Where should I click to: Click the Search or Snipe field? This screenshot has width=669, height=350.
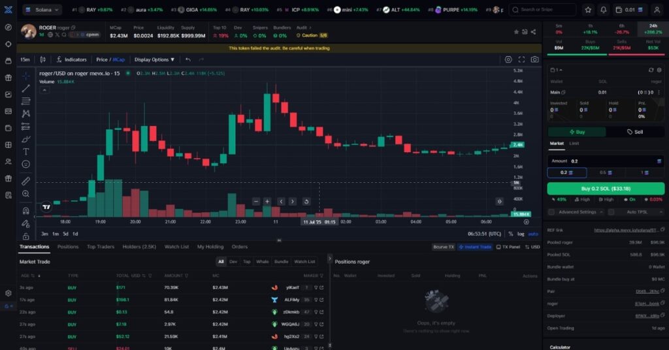click(x=542, y=9)
